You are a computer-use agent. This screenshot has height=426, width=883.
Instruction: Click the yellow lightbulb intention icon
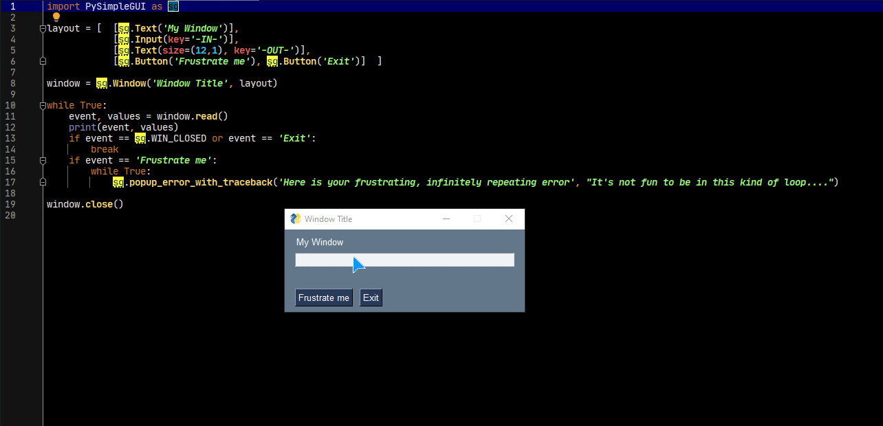(56, 17)
